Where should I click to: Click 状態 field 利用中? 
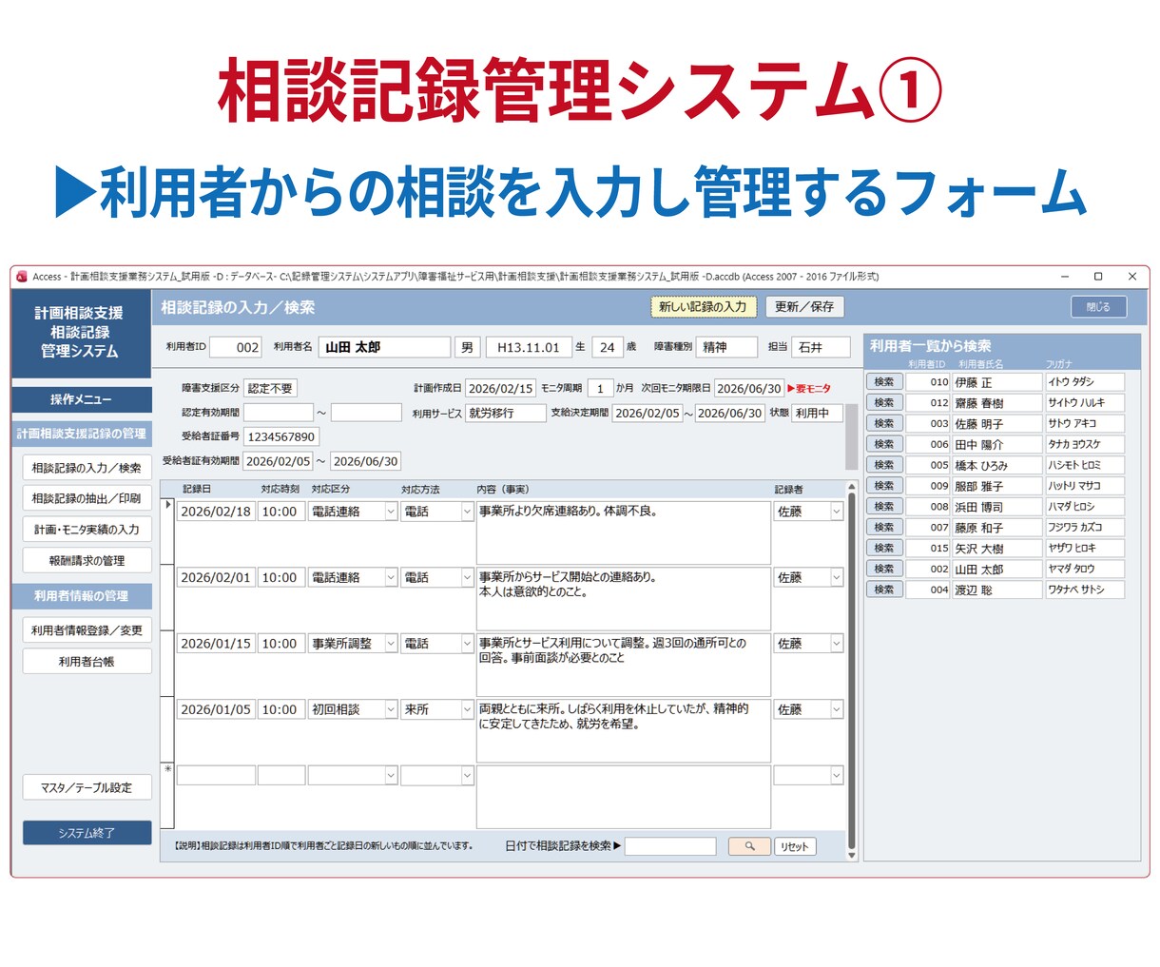click(818, 413)
